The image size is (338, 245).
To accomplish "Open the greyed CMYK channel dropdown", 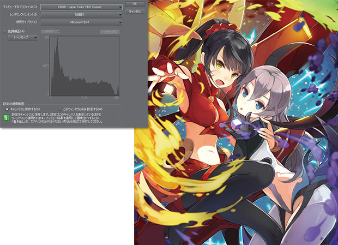I will click(x=51, y=32).
